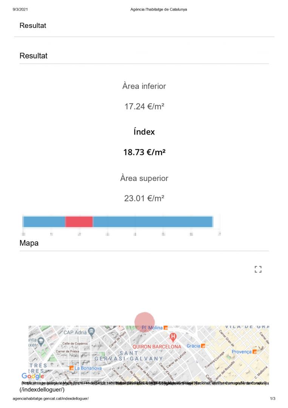Click the Gràcia station icon
The width and height of the screenshot is (288, 408).
[x=203, y=346]
